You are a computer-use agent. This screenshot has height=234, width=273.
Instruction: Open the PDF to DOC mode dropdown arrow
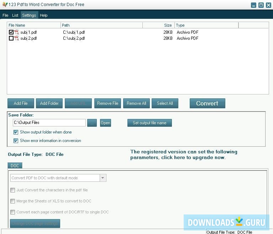click(103, 178)
